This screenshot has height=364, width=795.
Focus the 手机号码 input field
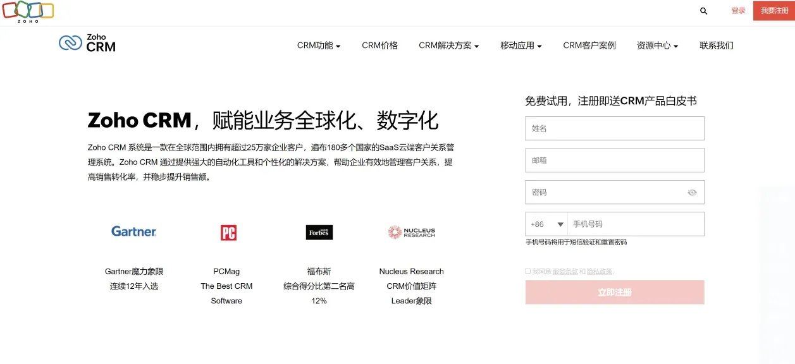tap(636, 224)
